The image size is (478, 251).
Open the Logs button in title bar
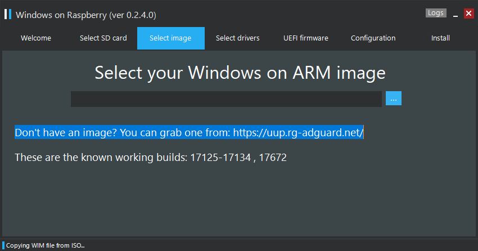click(436, 13)
